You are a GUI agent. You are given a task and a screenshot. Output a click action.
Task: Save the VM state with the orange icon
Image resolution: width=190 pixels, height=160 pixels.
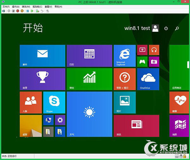pyautogui.click(x=22, y=11)
